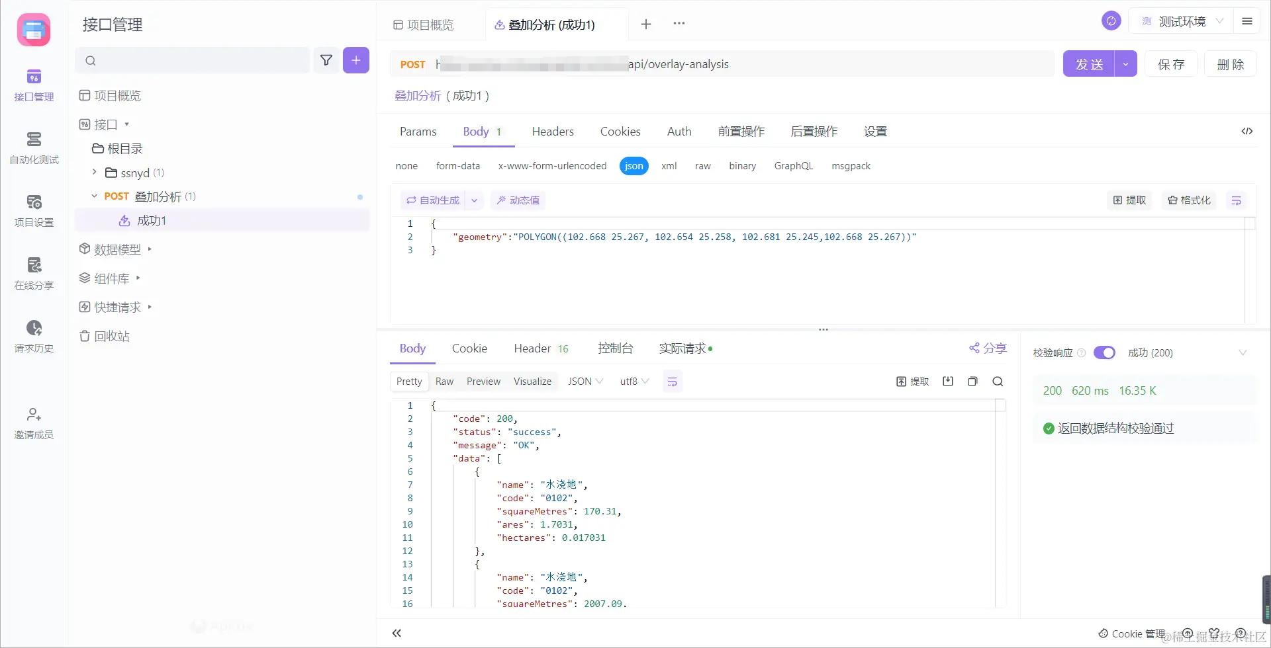
Task: Switch to the Headers request tab
Action: click(x=553, y=132)
